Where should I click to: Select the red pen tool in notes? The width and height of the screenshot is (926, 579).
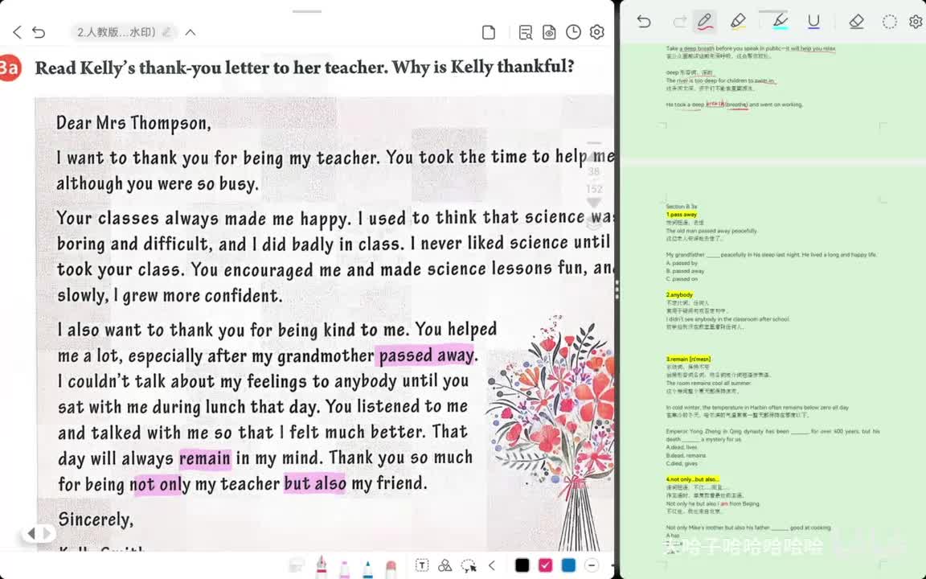(704, 22)
